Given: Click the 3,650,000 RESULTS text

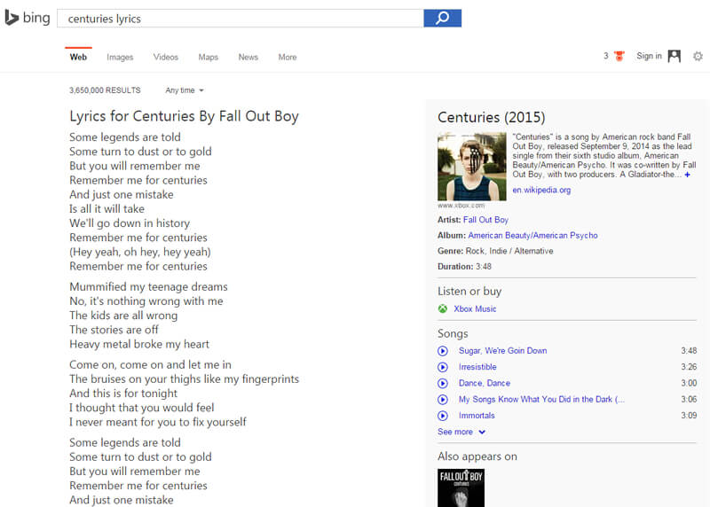Looking at the screenshot, I should pos(105,90).
